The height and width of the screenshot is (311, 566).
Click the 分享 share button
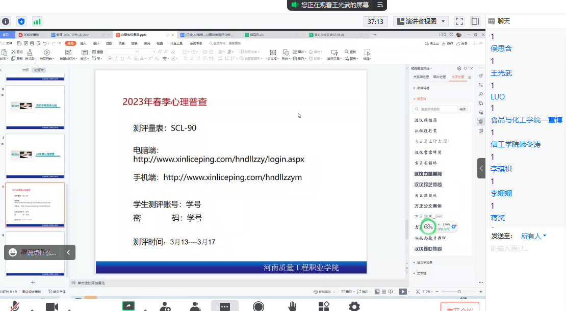tap(461, 43)
